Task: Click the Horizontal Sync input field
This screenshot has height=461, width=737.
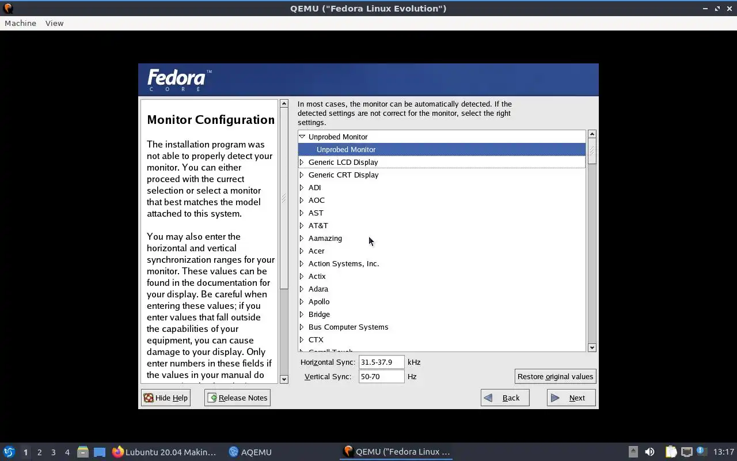Action: 381,362
